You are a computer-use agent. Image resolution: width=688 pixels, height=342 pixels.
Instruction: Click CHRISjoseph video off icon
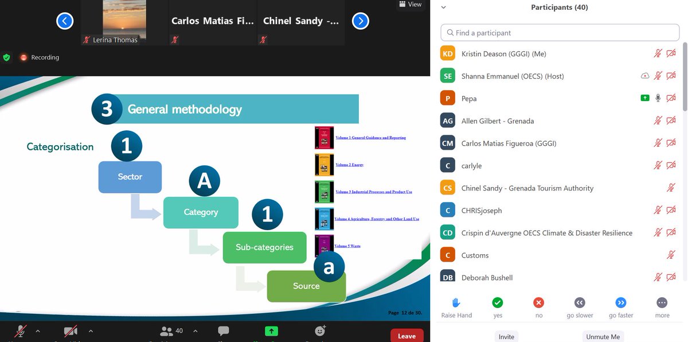(x=671, y=210)
